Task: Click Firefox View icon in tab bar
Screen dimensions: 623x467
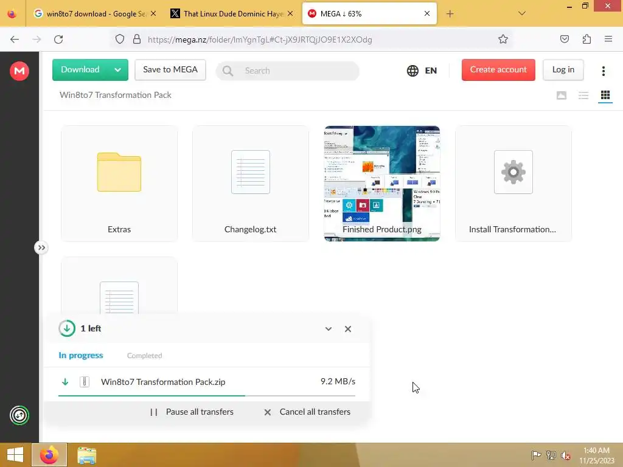Action: [12, 14]
